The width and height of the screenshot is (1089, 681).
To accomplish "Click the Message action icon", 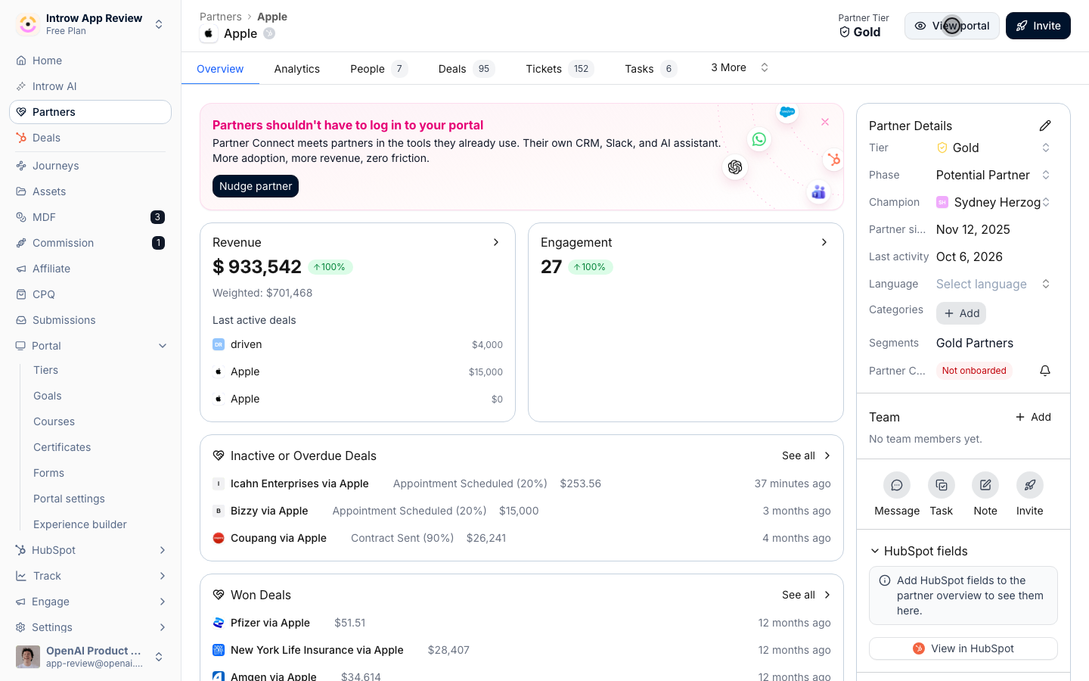I will pos(897,485).
